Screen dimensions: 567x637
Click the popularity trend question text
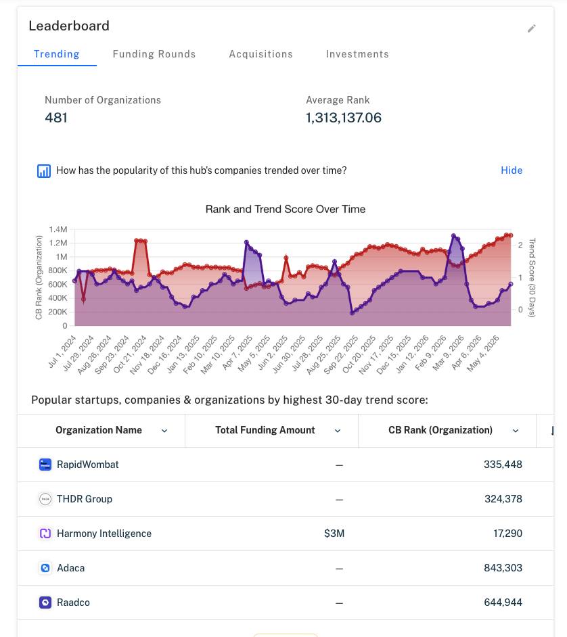201,170
